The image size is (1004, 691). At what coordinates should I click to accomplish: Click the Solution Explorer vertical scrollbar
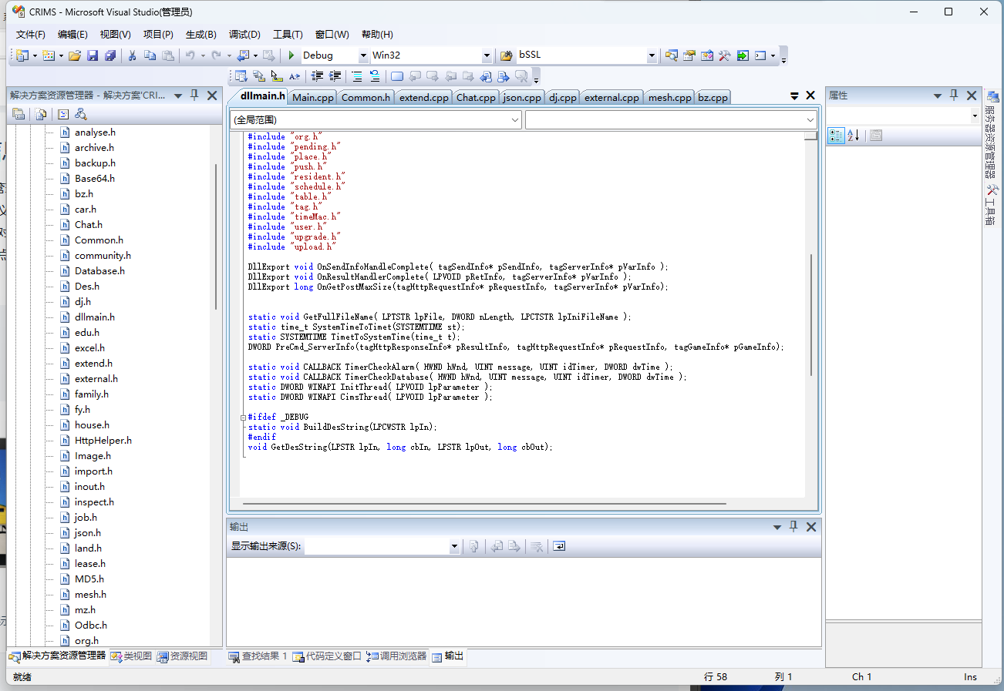pyautogui.click(x=216, y=236)
